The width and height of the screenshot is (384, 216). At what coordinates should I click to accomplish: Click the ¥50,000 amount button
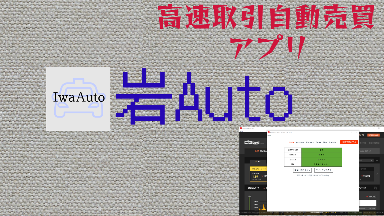372,208
